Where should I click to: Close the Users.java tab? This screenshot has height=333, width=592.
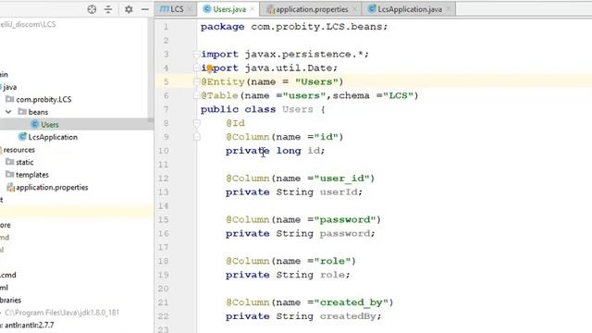point(253,9)
